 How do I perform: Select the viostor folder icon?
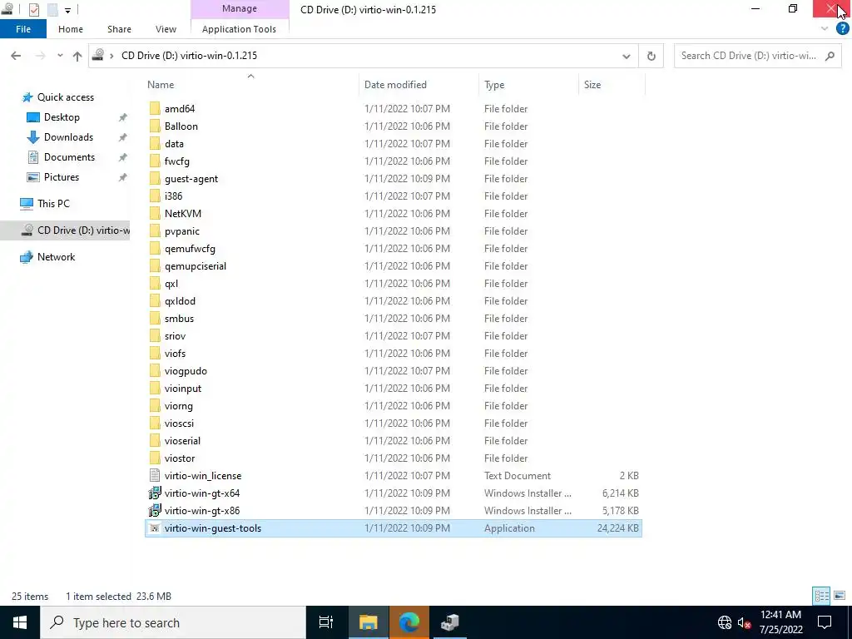coord(155,458)
